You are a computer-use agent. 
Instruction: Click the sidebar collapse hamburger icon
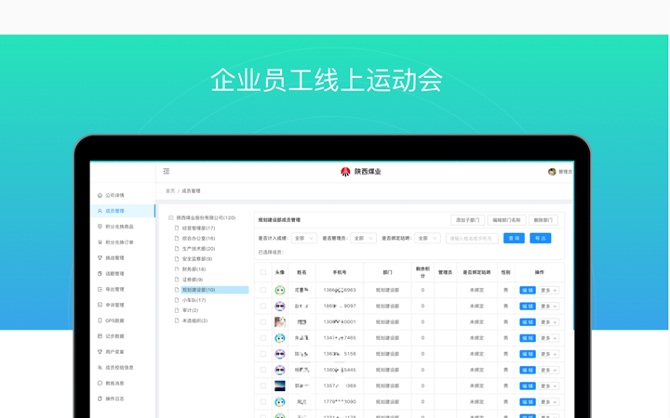[167, 172]
